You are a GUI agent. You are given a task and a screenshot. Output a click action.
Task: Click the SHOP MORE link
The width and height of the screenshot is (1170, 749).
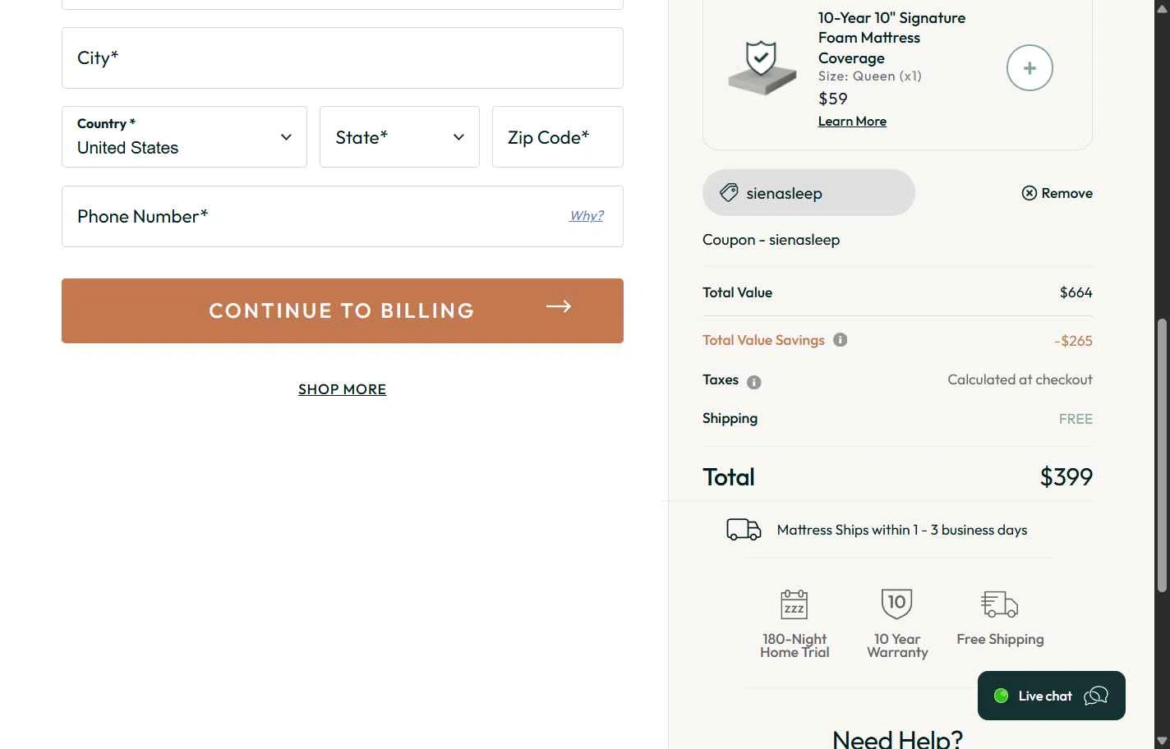pyautogui.click(x=342, y=389)
